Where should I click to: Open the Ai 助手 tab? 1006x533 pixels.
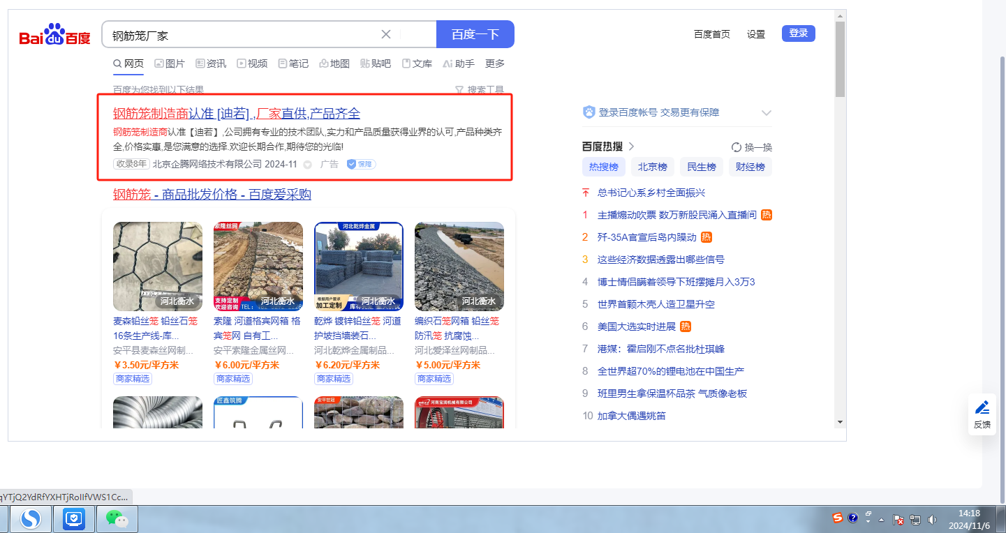(459, 63)
